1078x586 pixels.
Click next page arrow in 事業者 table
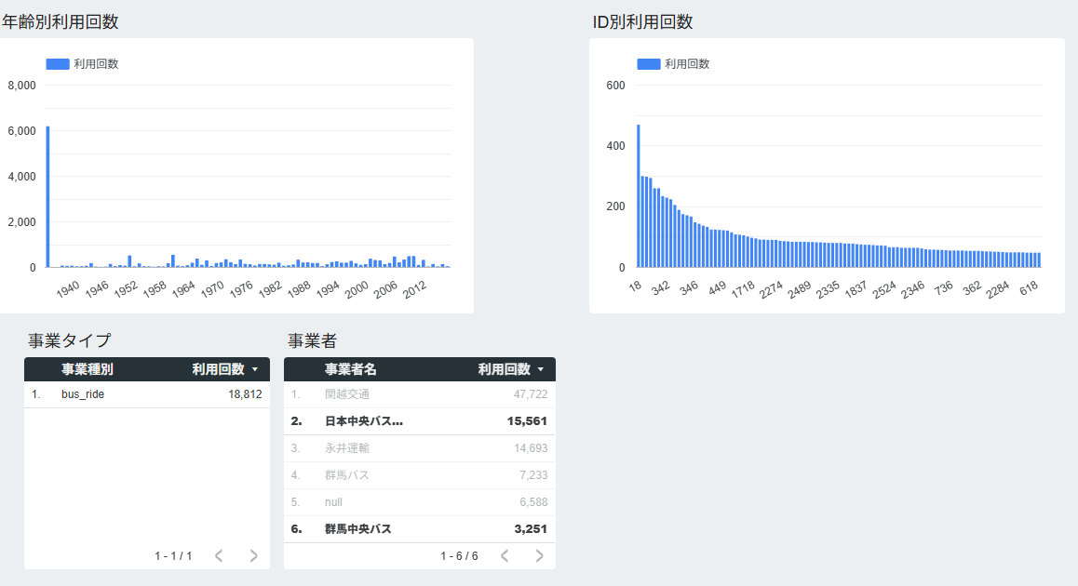(x=540, y=556)
